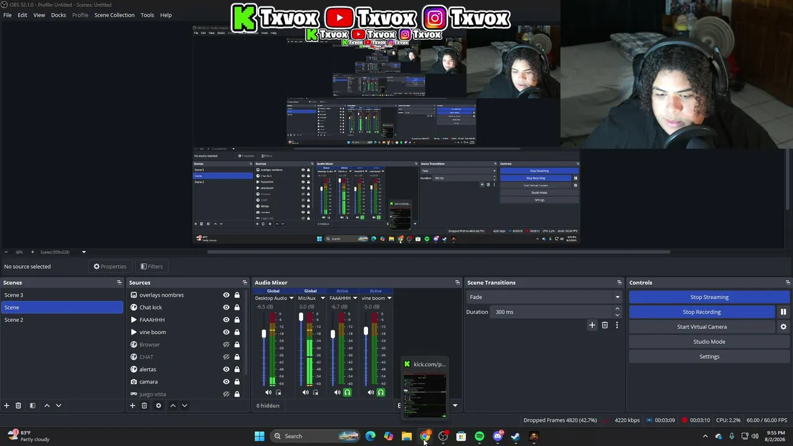Start the Virtual Camera
793x446 pixels.
tap(702, 327)
